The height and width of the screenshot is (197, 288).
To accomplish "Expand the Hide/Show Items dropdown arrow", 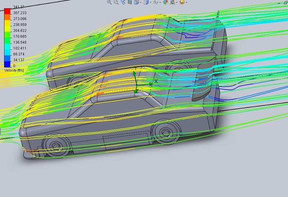I will click(x=160, y=3).
